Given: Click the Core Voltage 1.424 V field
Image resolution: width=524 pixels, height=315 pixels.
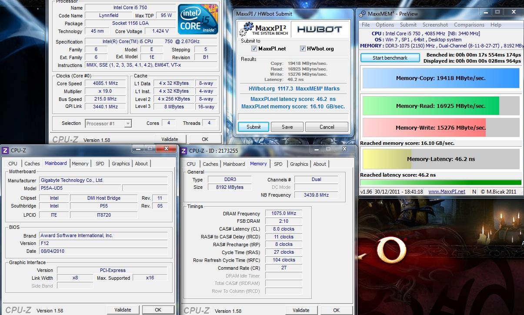Looking at the screenshot, I should [x=160, y=31].
